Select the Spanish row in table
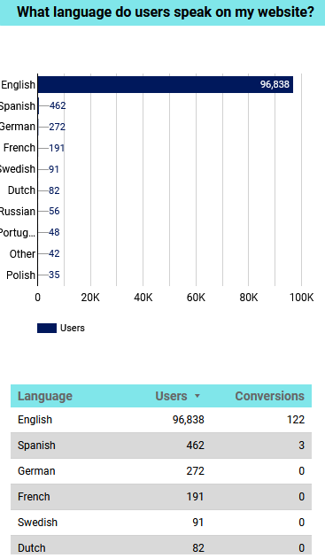 (161, 446)
